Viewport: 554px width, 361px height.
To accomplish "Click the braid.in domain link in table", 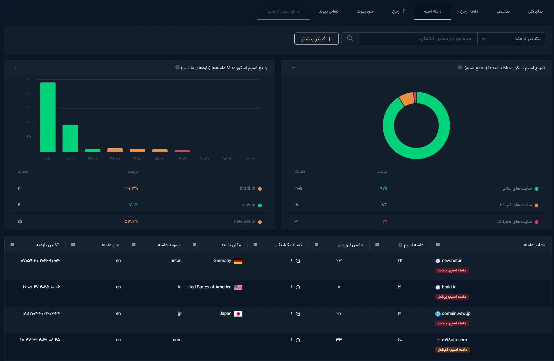I will (x=449, y=287).
